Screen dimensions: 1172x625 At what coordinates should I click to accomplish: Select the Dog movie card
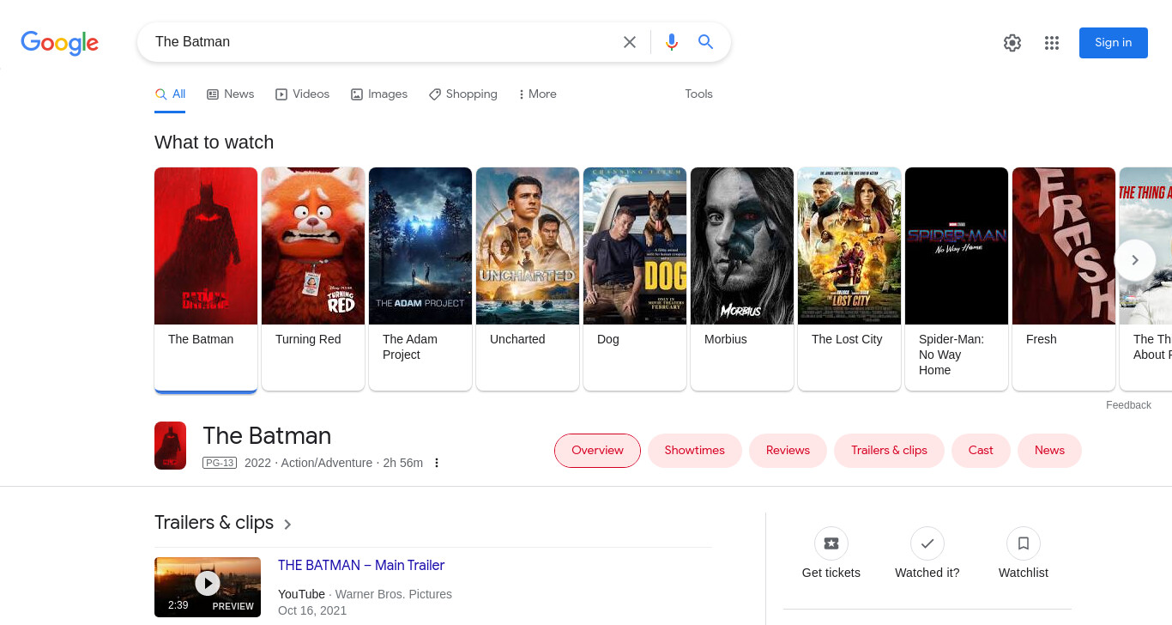coord(635,279)
